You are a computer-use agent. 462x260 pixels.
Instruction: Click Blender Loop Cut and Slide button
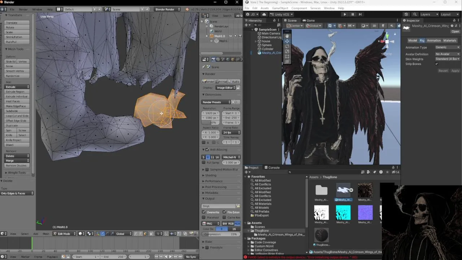coord(17,116)
